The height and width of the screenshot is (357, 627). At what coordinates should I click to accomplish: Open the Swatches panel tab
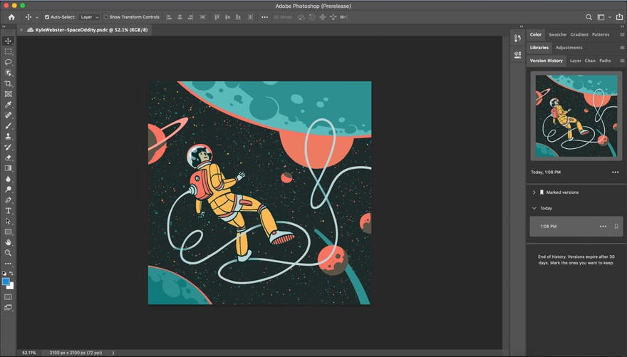(557, 34)
